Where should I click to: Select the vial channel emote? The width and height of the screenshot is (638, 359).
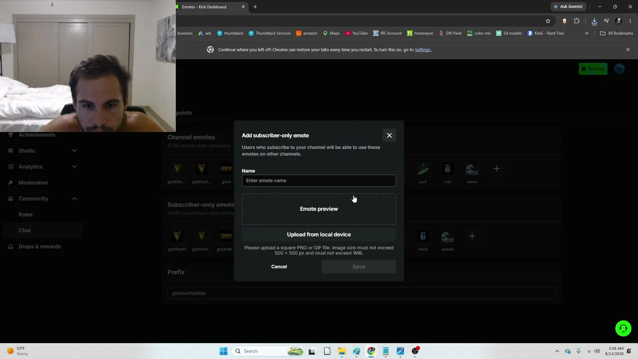click(447, 173)
